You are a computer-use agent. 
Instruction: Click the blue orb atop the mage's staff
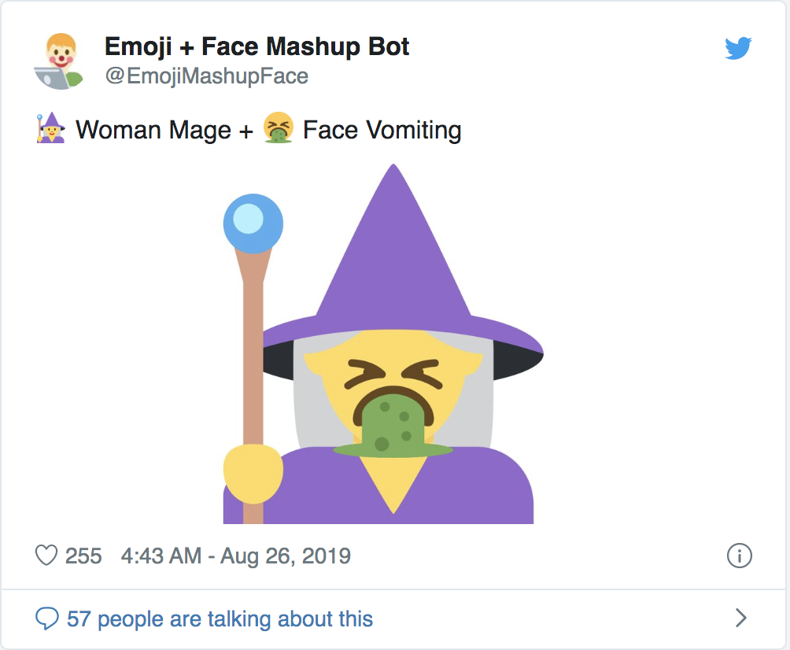pyautogui.click(x=253, y=221)
